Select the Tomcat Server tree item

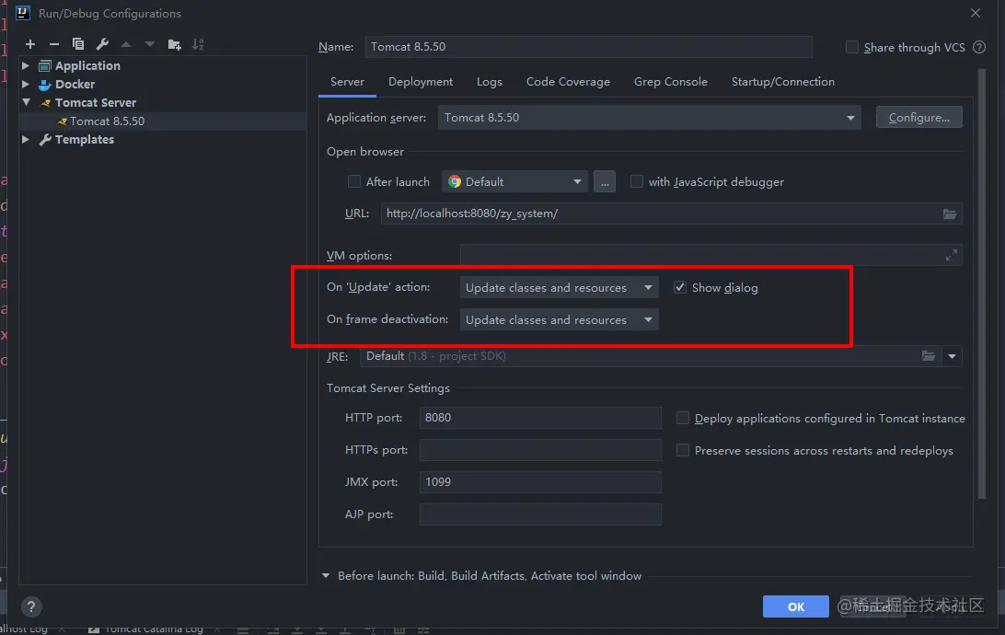[x=95, y=102]
